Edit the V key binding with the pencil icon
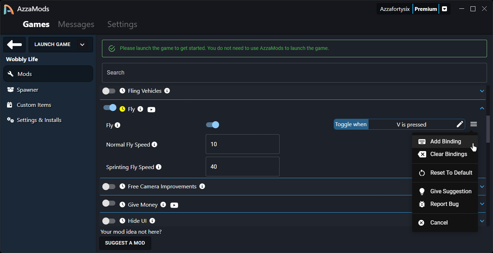 [x=460, y=124]
